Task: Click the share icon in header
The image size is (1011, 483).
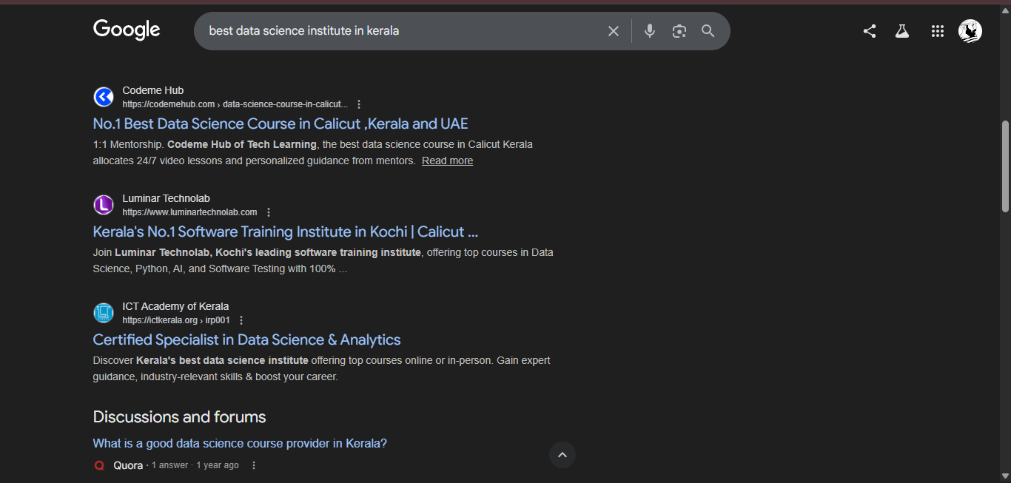Action: [870, 31]
